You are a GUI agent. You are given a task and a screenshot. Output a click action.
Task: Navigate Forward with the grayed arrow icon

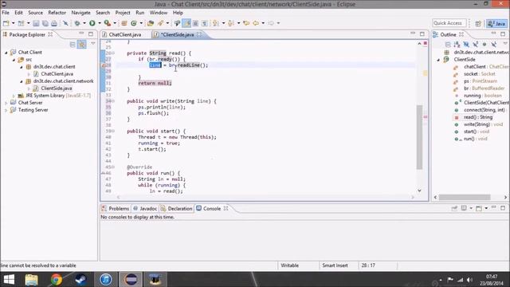271,23
